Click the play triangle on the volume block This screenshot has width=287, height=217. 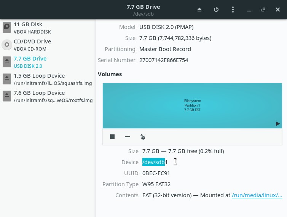point(277,124)
